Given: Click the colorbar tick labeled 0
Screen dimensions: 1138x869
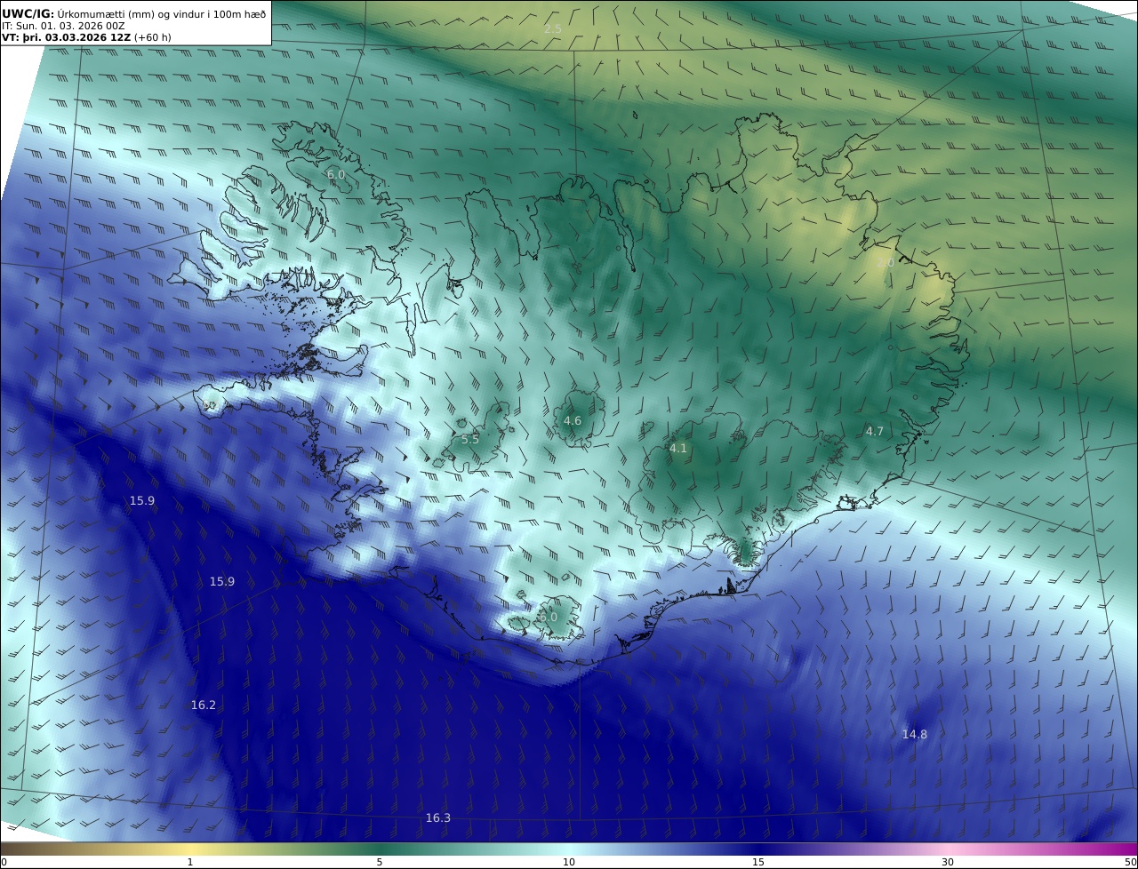Looking at the screenshot, I should [x=4, y=862].
